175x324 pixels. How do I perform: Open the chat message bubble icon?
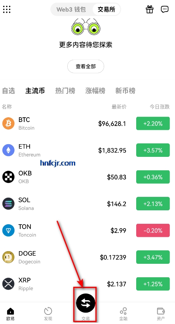point(165,9)
